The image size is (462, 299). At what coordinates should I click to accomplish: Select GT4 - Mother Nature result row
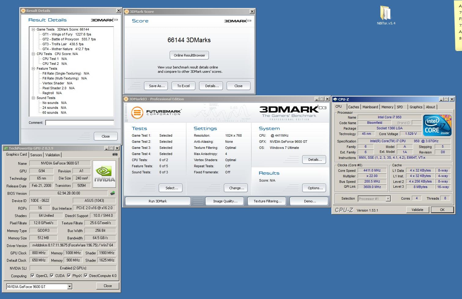click(66, 49)
